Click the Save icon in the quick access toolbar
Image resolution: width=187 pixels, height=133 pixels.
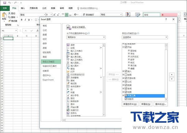pos(5,2)
